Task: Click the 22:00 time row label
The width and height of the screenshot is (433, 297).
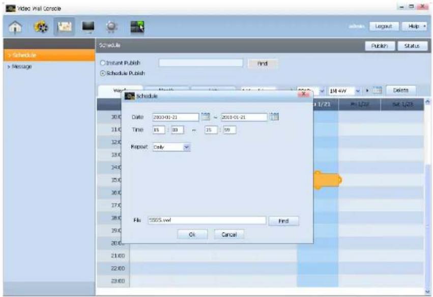Action: (118, 269)
